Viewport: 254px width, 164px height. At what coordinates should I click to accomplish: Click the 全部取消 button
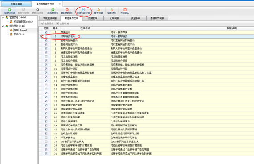point(63,23)
